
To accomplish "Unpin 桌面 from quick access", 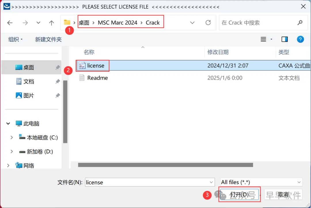I will point(58,67).
